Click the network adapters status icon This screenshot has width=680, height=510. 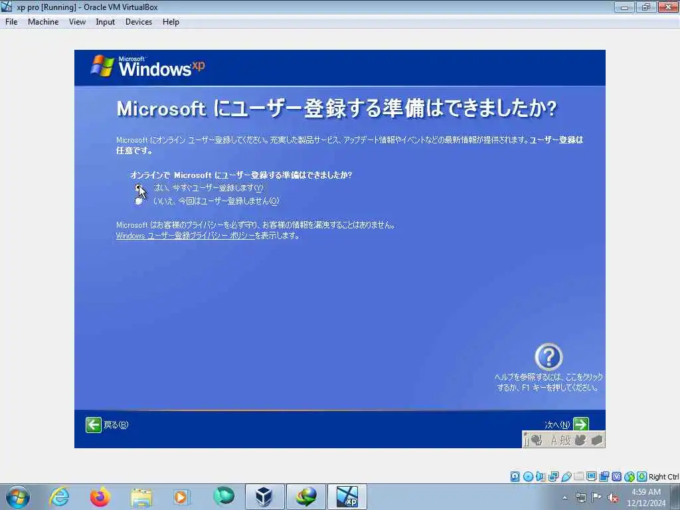(553, 477)
